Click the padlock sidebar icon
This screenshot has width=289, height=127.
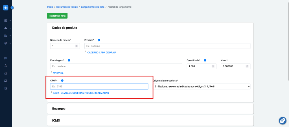coord(6,73)
